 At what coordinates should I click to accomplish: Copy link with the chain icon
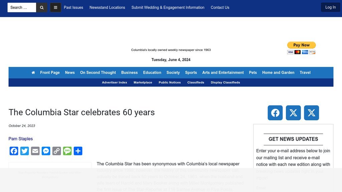coord(57,151)
